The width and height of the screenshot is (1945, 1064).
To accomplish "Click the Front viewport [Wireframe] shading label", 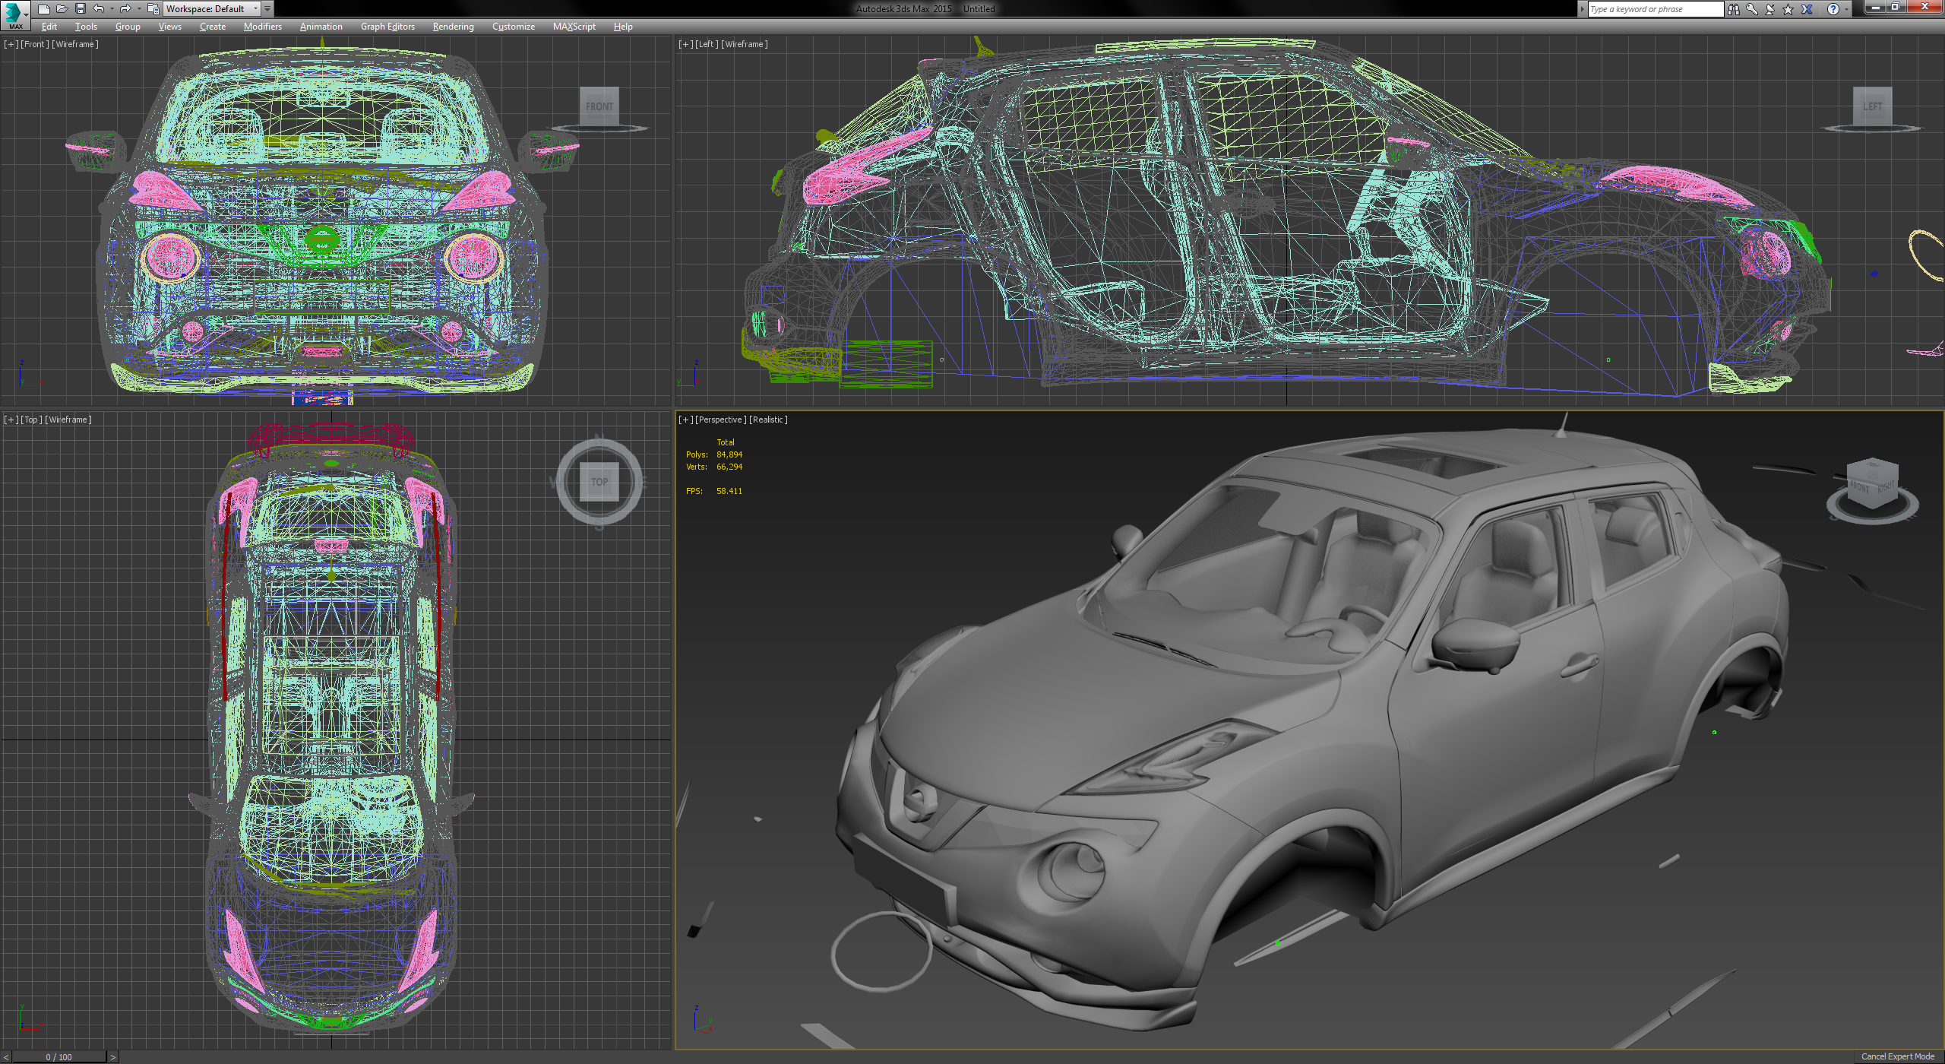I will point(75,44).
